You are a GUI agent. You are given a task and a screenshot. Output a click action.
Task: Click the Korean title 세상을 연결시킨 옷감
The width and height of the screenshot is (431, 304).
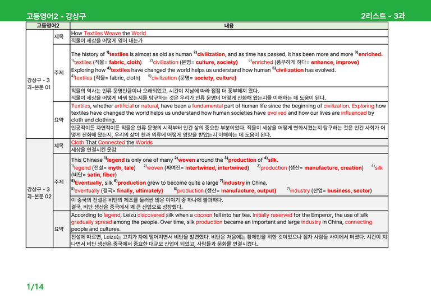tap(94, 149)
